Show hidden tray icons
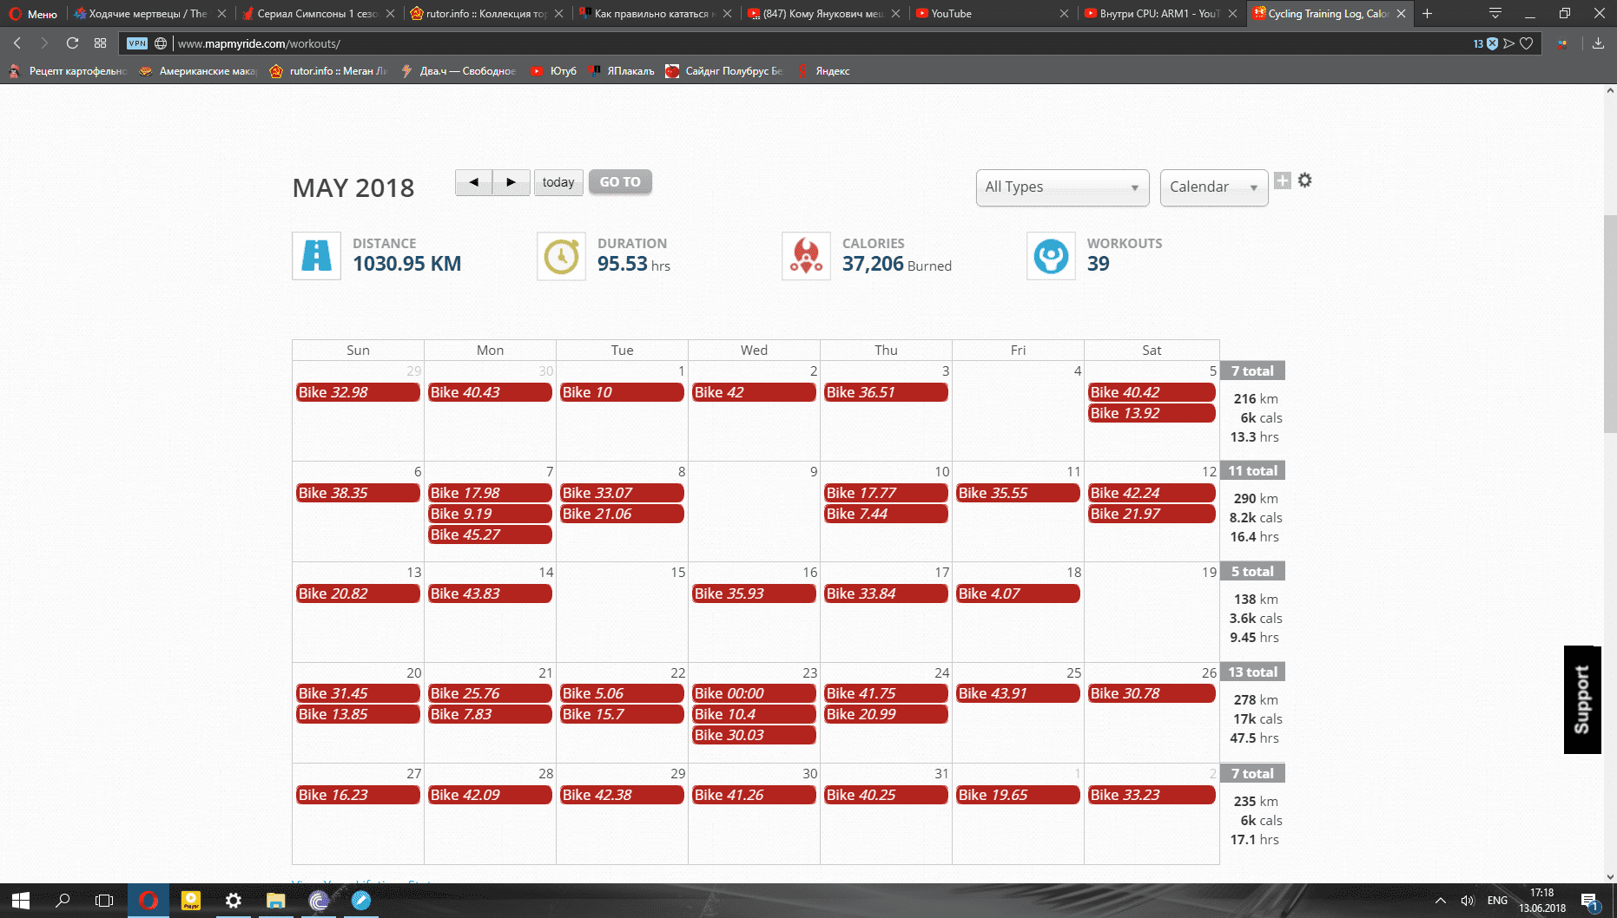Screen dimensions: 1617x918 click(1440, 901)
